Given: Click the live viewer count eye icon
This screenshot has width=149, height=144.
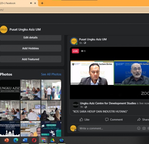Looking at the screenshot, I should (82, 51).
